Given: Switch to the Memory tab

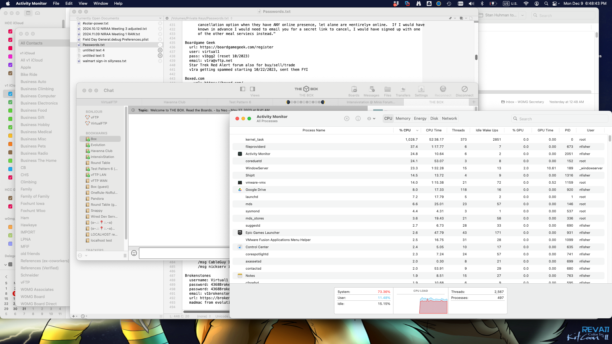Looking at the screenshot, I should 403,119.
